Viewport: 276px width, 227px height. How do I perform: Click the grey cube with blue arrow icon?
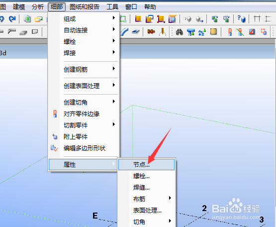tap(199, 19)
